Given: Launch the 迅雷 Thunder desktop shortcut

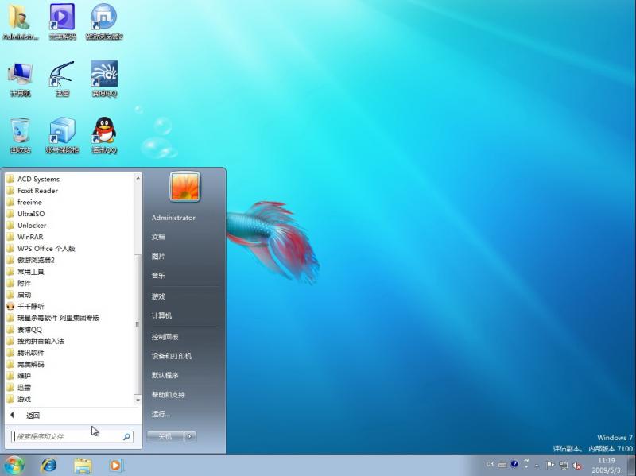Looking at the screenshot, I should (x=62, y=79).
